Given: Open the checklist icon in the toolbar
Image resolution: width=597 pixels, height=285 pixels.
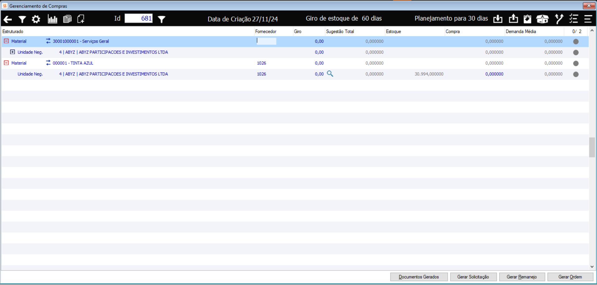Looking at the screenshot, I should pos(573,19).
